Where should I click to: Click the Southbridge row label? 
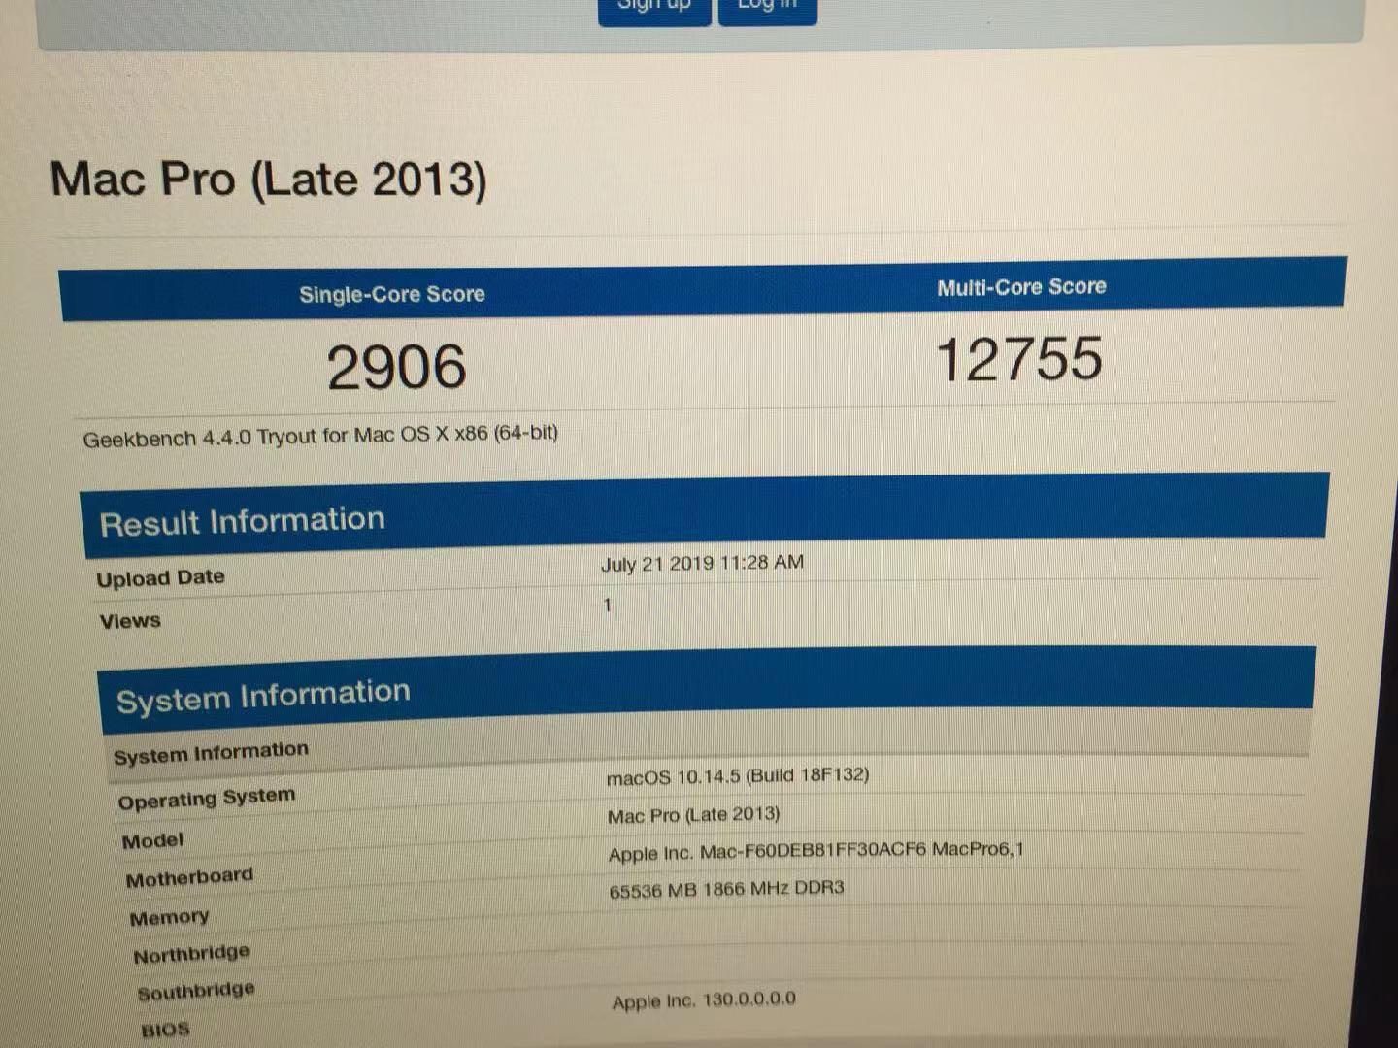[x=196, y=992]
